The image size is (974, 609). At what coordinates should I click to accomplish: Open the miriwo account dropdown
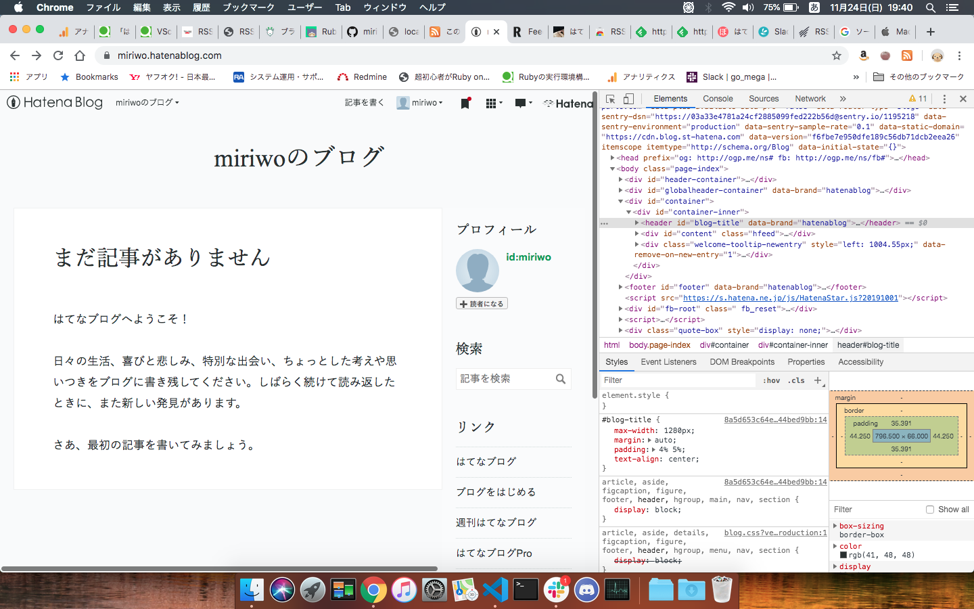(x=419, y=103)
